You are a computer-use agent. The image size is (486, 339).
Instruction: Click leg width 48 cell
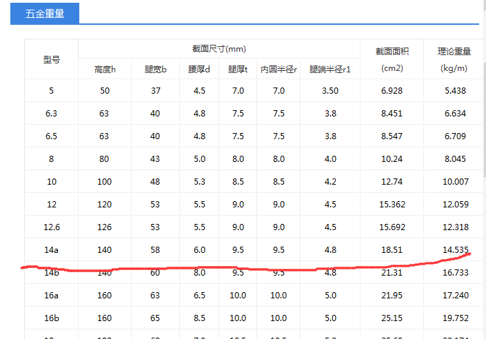tap(155, 182)
